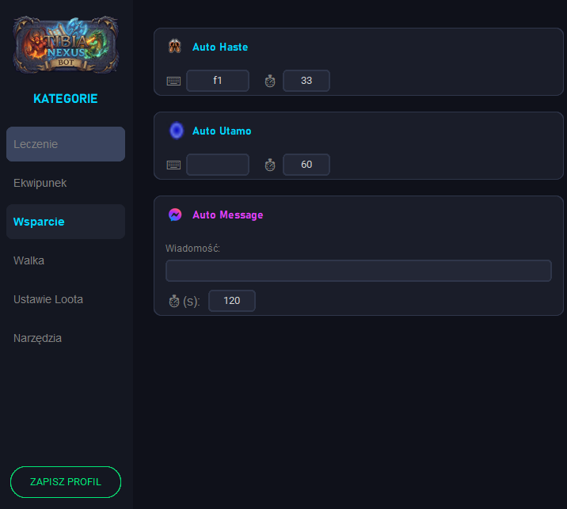Click the Wiadomość message text field
Image resolution: width=567 pixels, height=509 pixels.
[358, 271]
